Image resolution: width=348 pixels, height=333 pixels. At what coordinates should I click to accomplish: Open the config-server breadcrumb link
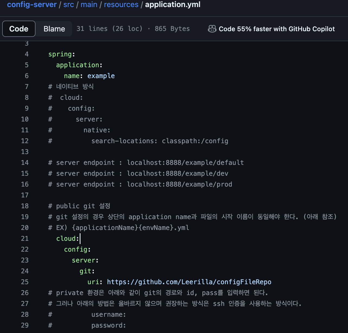tap(32, 5)
